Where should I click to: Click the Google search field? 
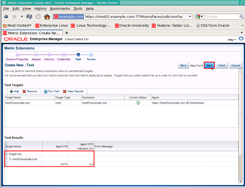click(221, 17)
